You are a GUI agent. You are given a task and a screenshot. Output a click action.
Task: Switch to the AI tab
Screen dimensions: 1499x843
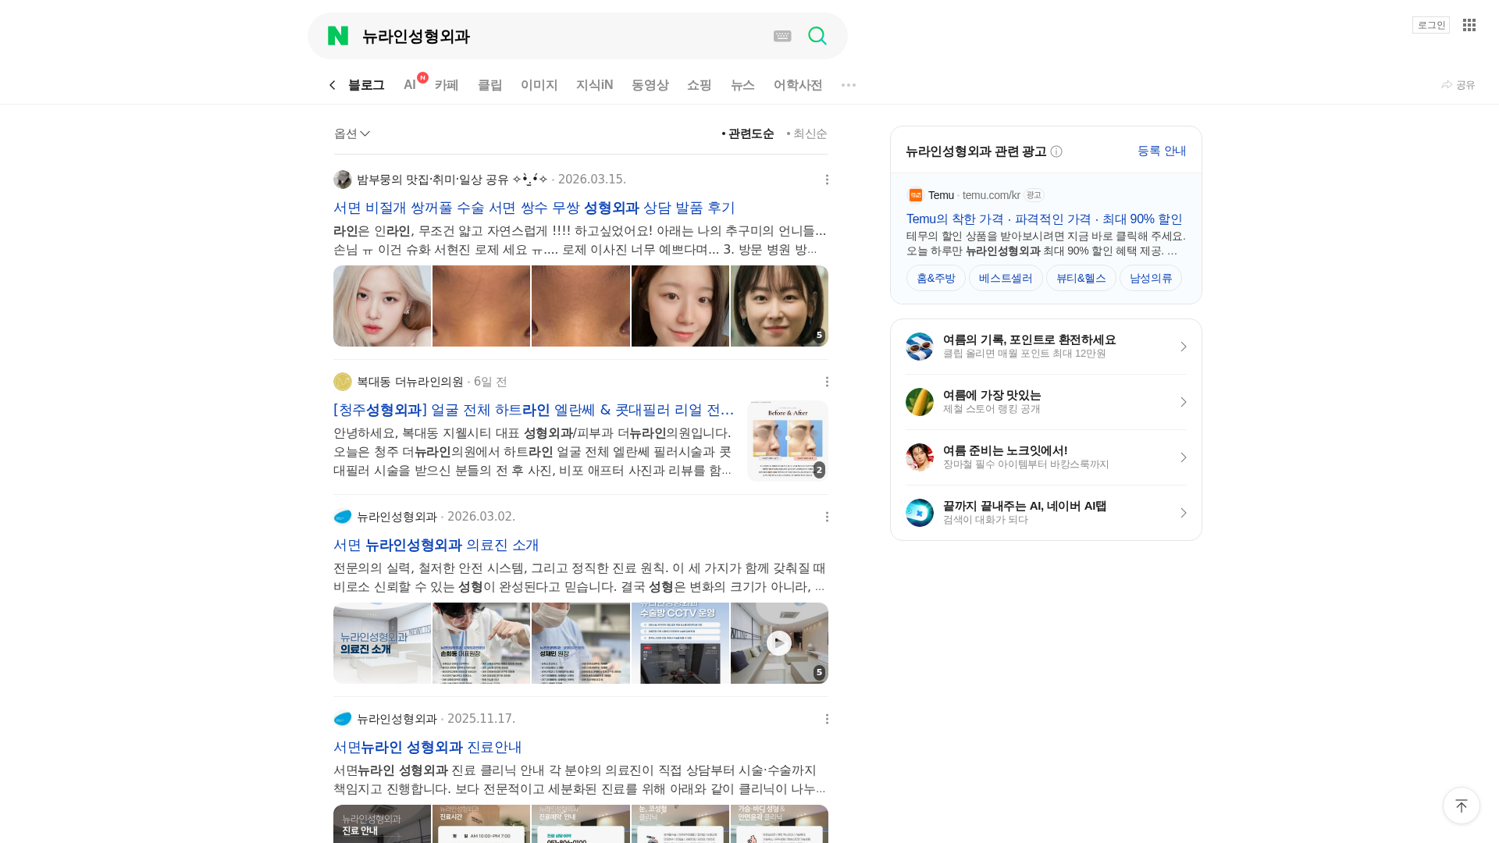pyautogui.click(x=410, y=85)
